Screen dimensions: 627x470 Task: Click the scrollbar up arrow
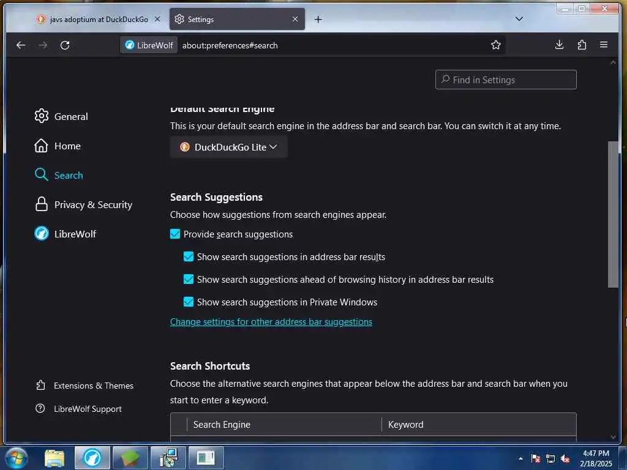pos(614,63)
